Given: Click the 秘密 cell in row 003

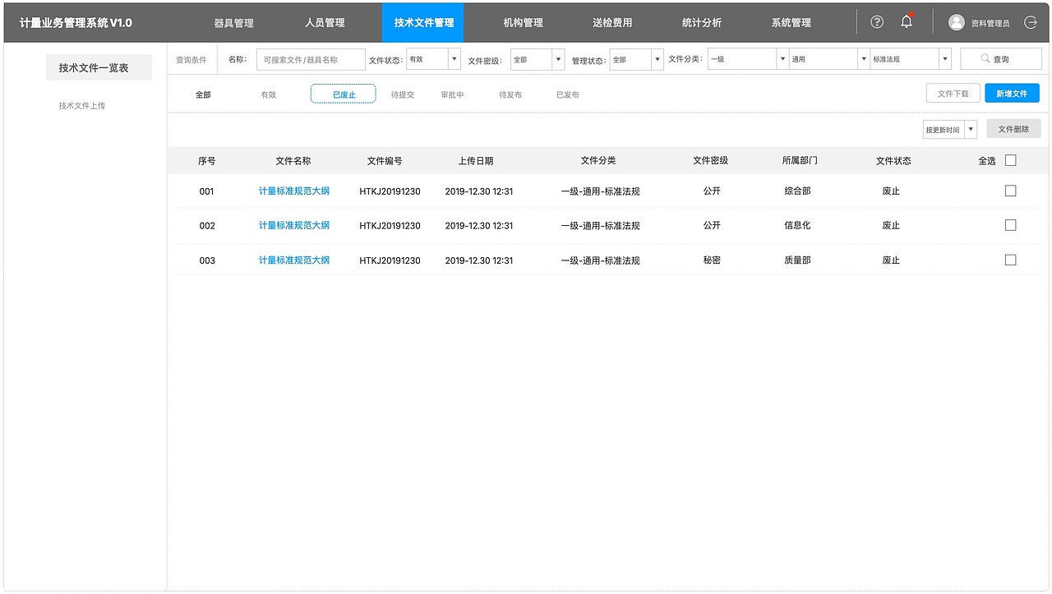Looking at the screenshot, I should 712,260.
